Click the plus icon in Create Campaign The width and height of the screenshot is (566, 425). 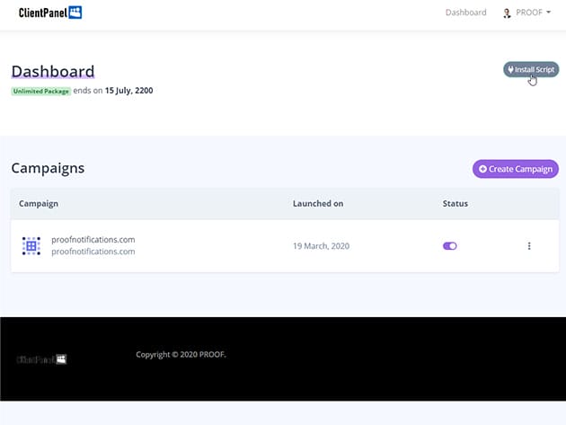(x=483, y=169)
